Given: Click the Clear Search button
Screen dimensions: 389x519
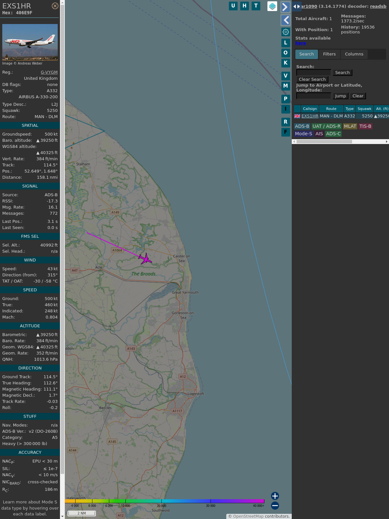Looking at the screenshot, I should [312, 79].
